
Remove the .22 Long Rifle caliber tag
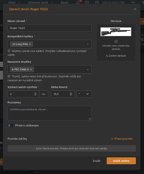(x=30, y=44)
